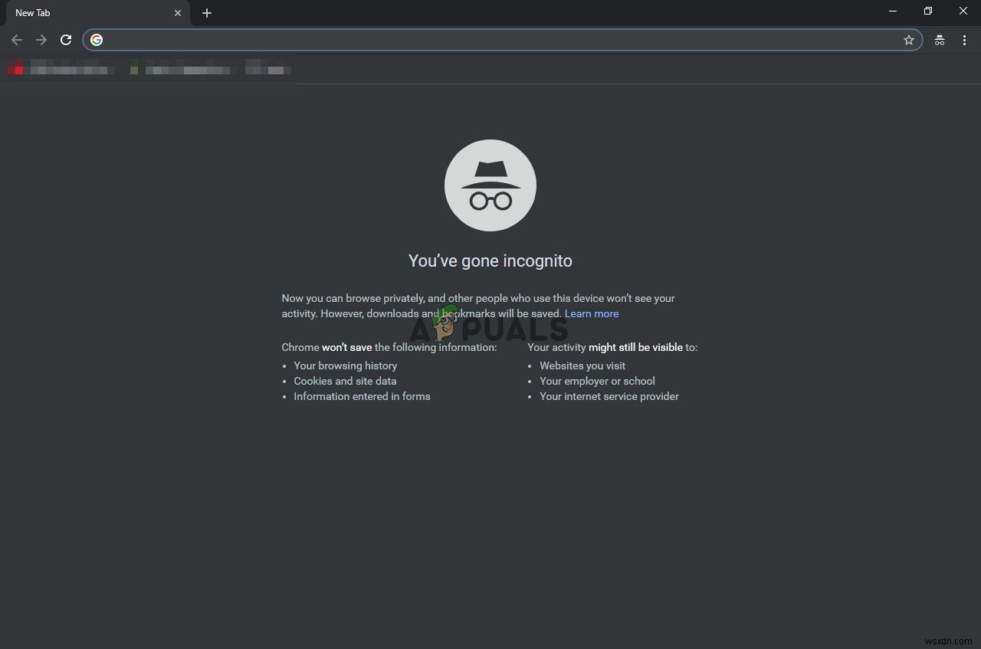The width and height of the screenshot is (981, 649).
Task: Open a new tab with the plus button
Action: [206, 12]
